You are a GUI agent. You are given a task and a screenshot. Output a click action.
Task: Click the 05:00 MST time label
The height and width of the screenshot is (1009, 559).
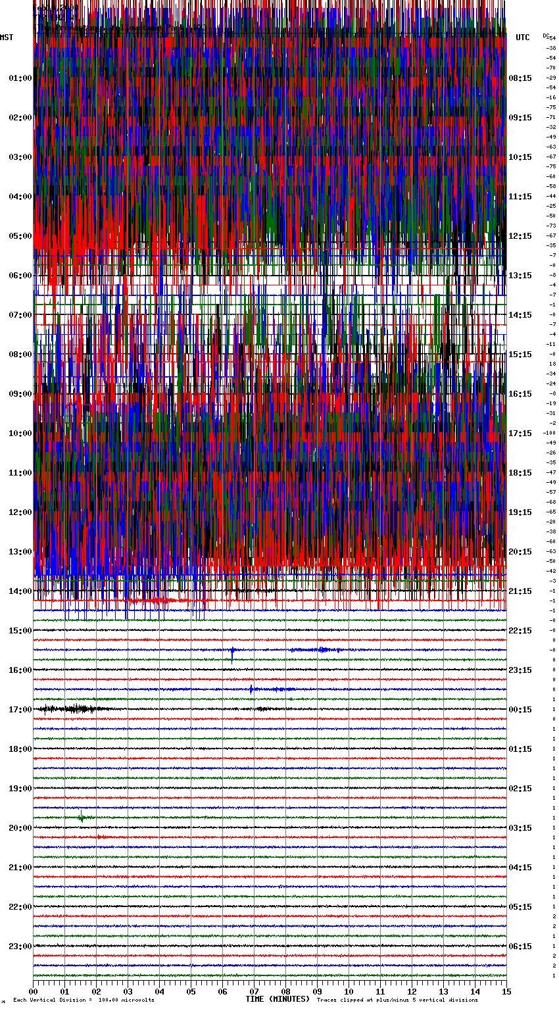tap(20, 236)
